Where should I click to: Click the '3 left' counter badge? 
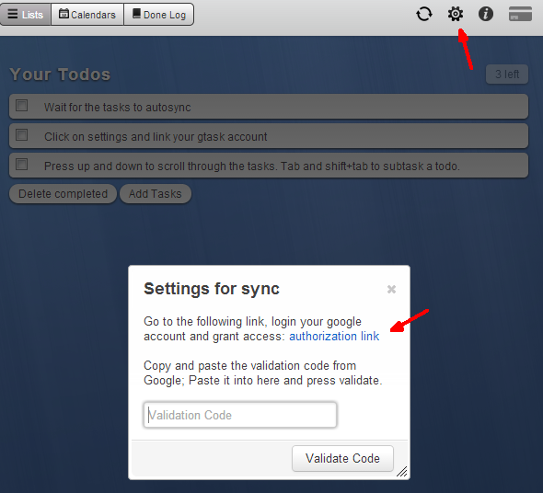[507, 75]
